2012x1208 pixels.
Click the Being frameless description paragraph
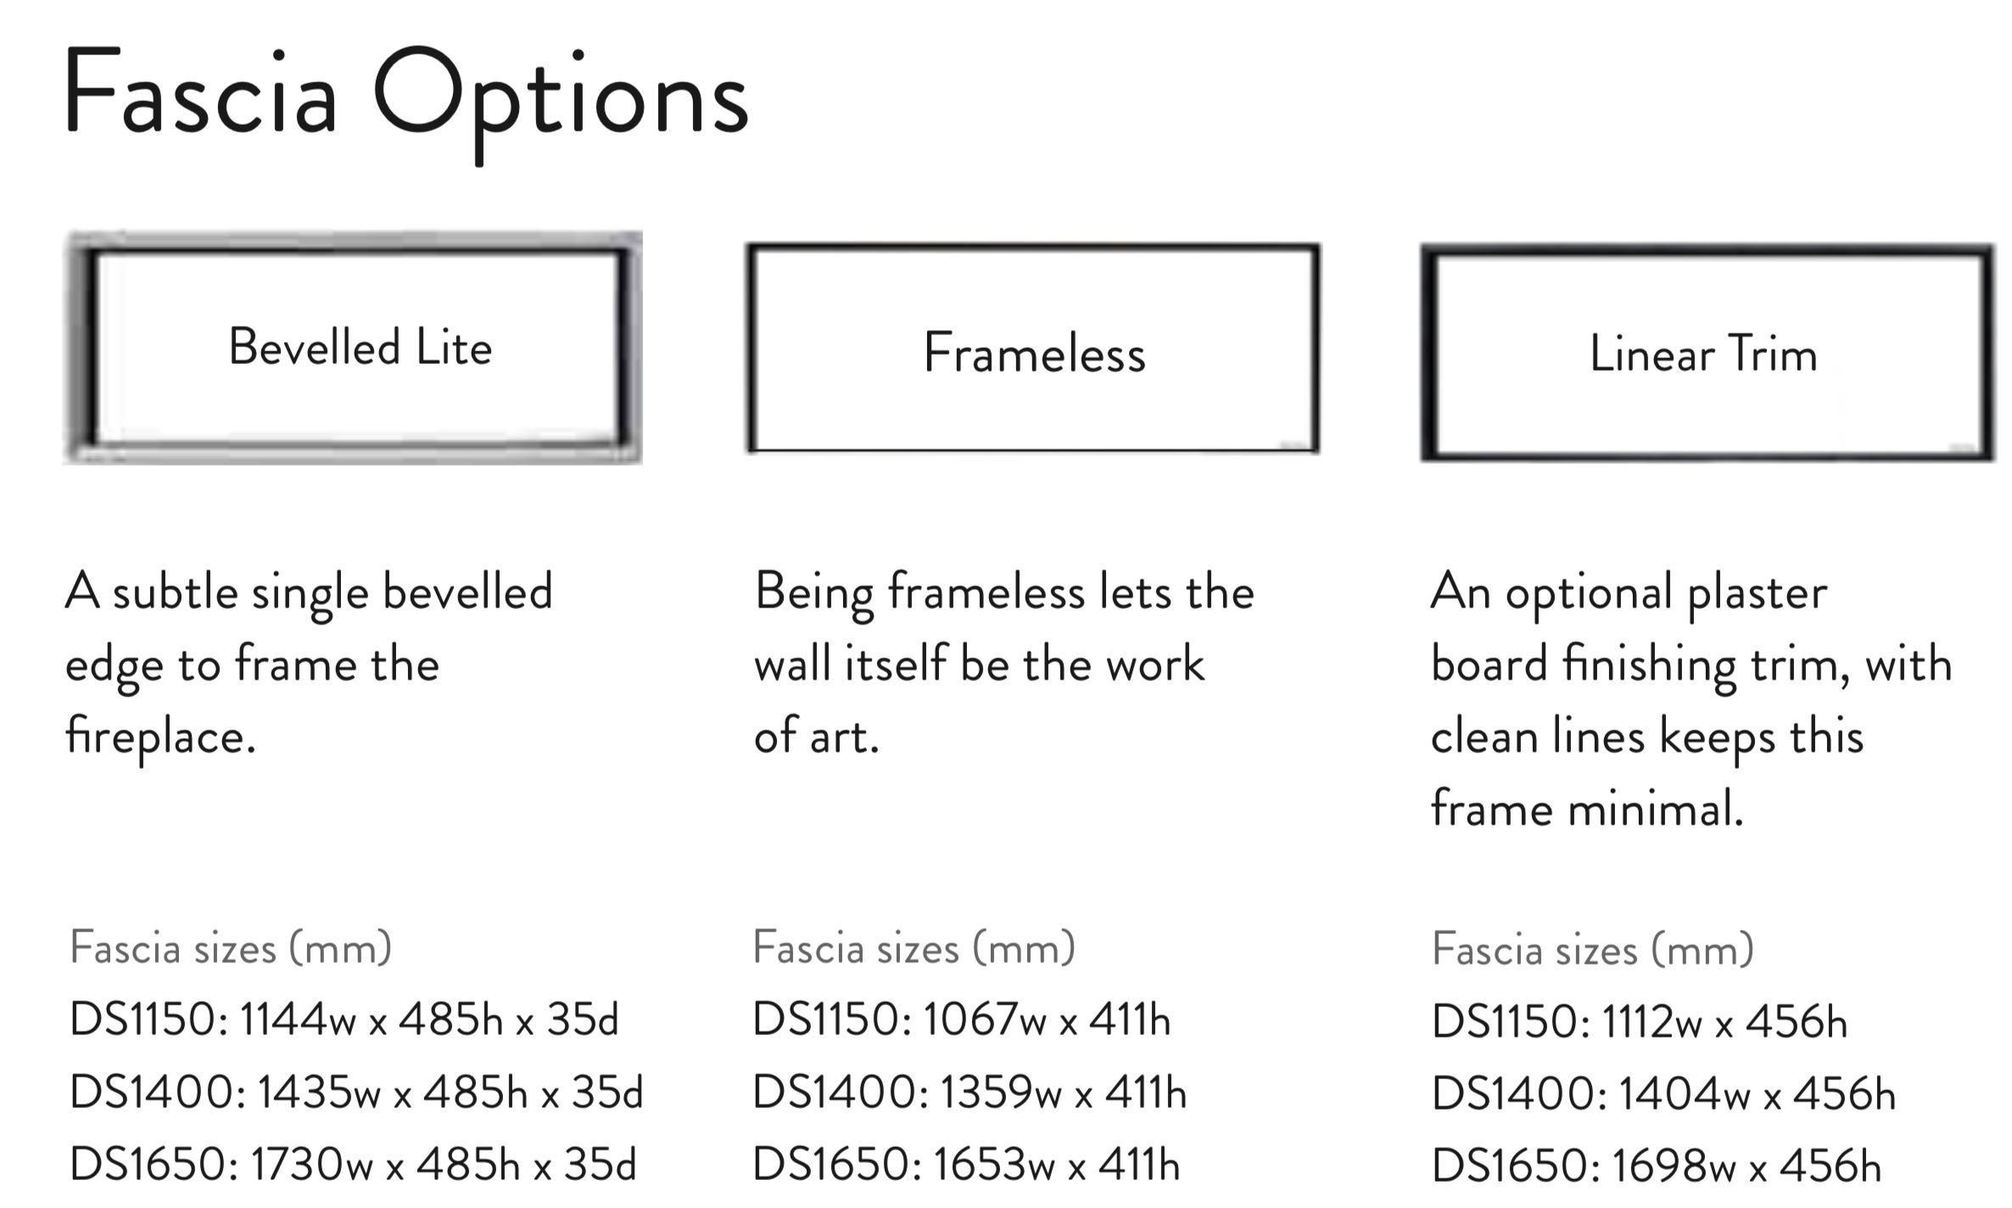click(x=1004, y=663)
